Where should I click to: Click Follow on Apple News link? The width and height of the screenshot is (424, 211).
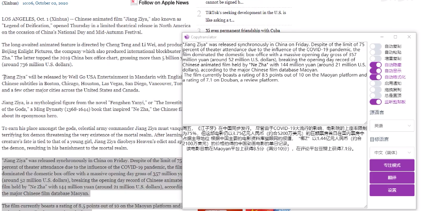[164, 3]
